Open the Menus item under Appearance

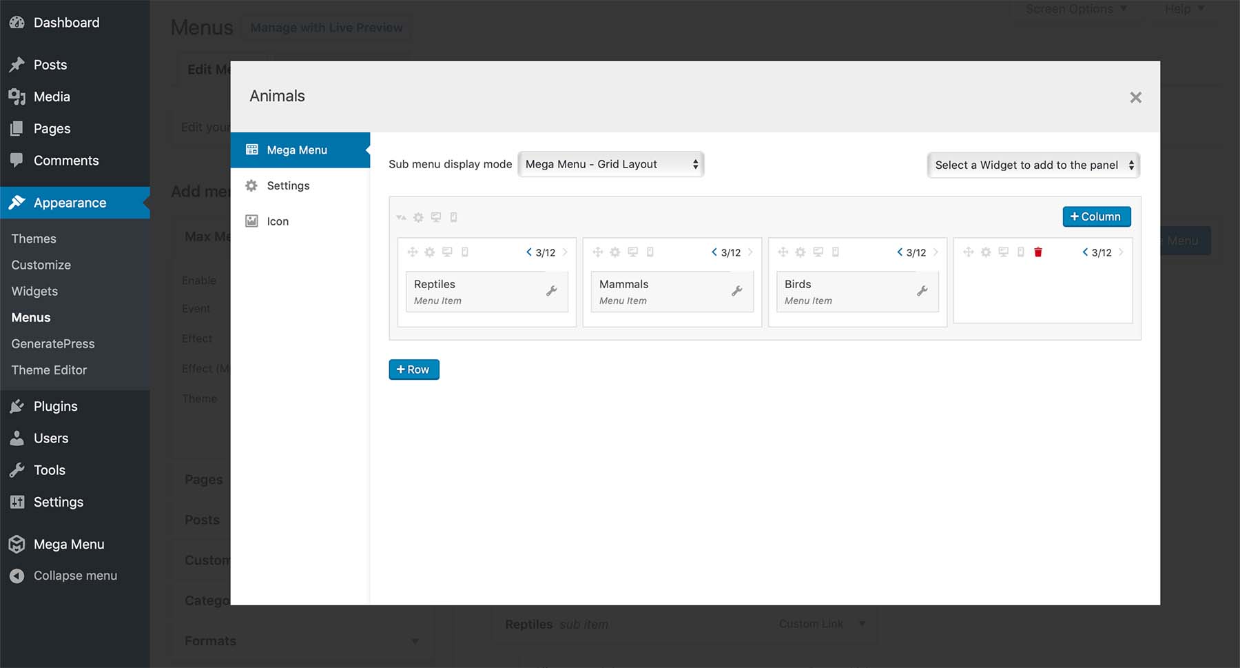point(30,317)
